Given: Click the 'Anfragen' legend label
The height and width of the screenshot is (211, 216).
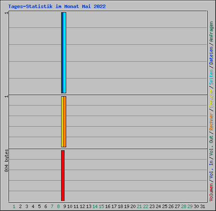Looking at the screenshot, I should point(211,32).
